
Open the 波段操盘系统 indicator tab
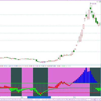pyautogui.click(x=6, y=99)
